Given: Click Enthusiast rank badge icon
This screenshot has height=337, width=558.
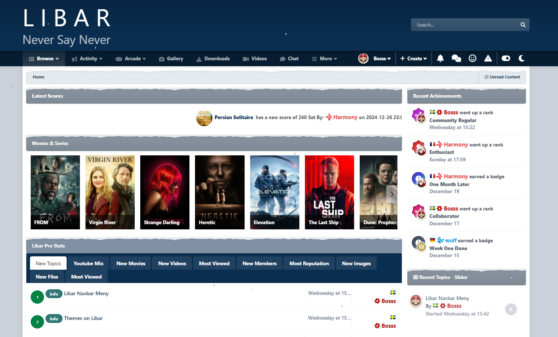Looking at the screenshot, I should pos(418,146).
